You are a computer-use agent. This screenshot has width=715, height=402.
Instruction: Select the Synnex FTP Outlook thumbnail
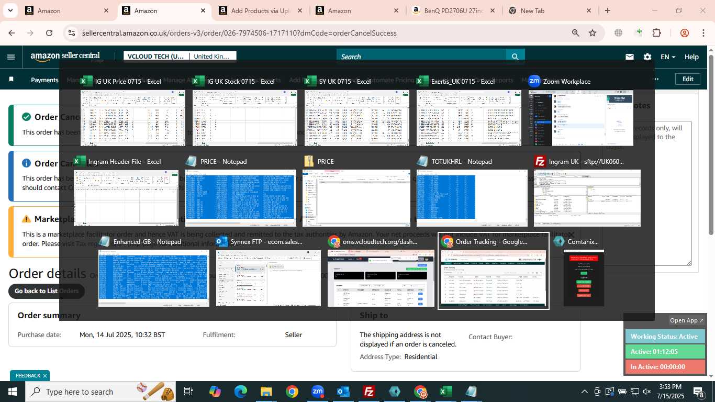click(269, 278)
